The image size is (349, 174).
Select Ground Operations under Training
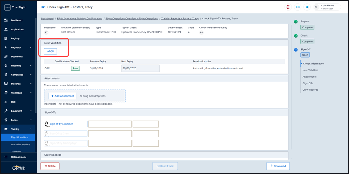click(21, 145)
